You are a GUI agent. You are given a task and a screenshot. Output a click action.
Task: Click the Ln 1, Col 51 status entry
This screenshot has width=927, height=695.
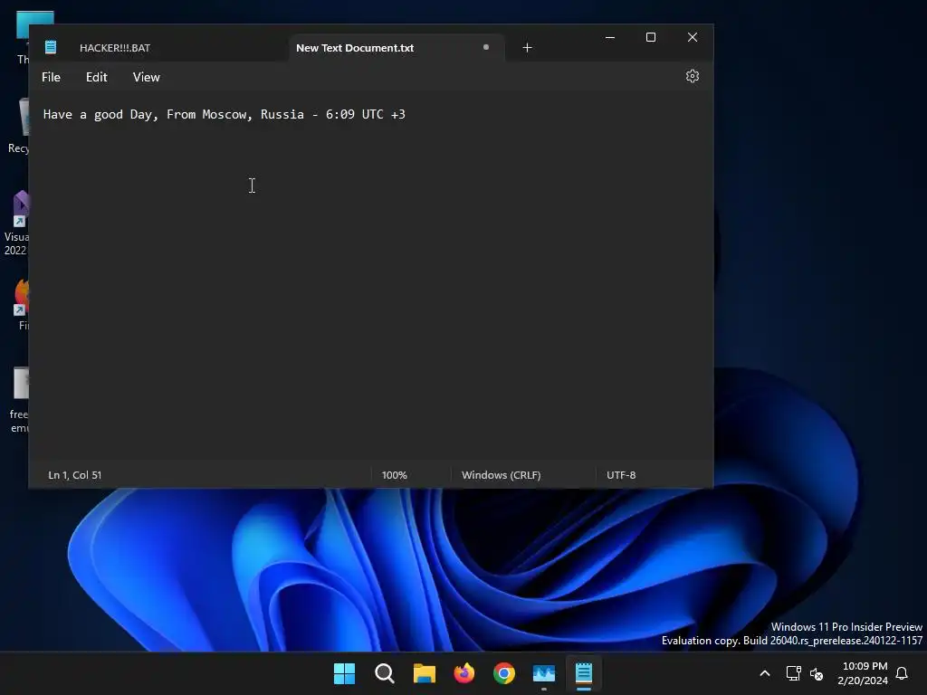tap(74, 475)
